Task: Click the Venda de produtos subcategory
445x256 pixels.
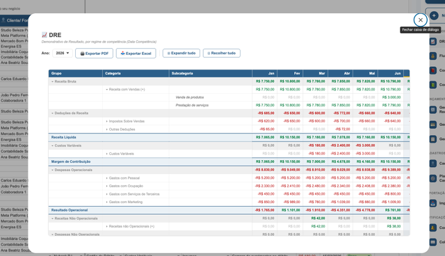Action: [x=190, y=97]
